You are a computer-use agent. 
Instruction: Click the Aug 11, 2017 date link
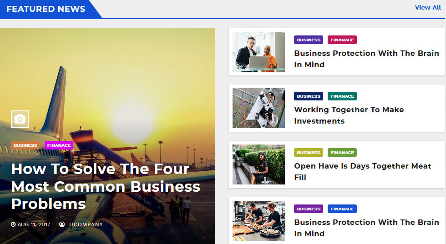pos(34,224)
